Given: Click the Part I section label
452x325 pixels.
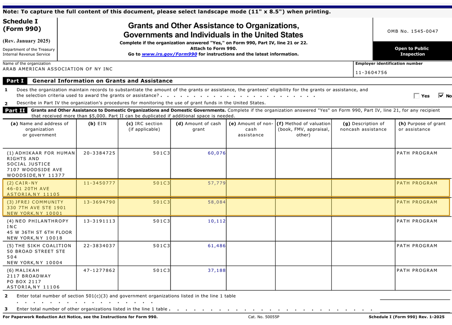Looking at the screenshot, I should tap(15, 81).
